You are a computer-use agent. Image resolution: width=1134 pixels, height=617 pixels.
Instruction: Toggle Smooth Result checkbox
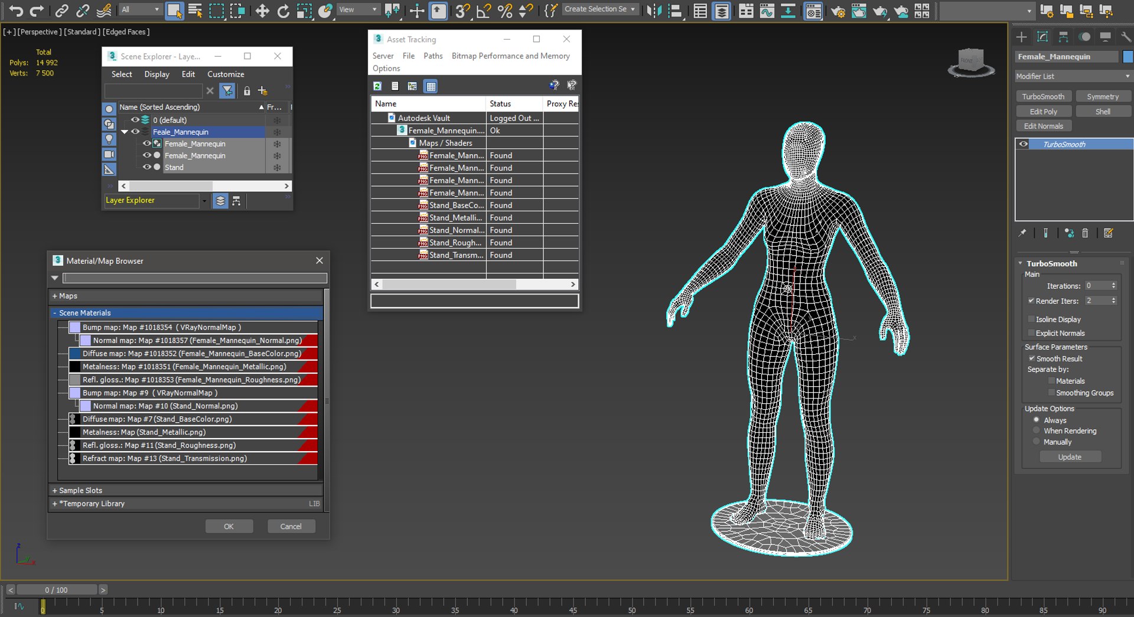pyautogui.click(x=1032, y=358)
